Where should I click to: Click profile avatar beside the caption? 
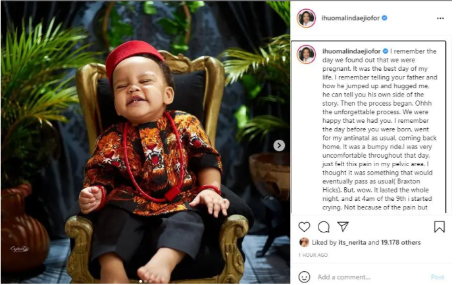(306, 55)
